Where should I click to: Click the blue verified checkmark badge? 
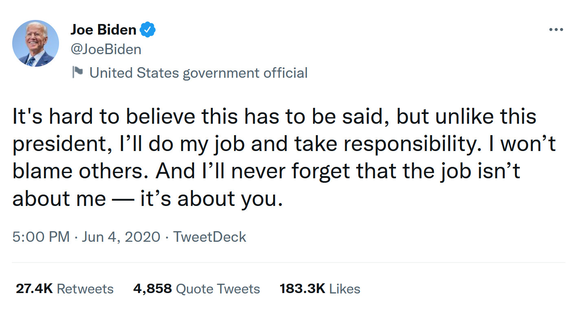(x=148, y=30)
